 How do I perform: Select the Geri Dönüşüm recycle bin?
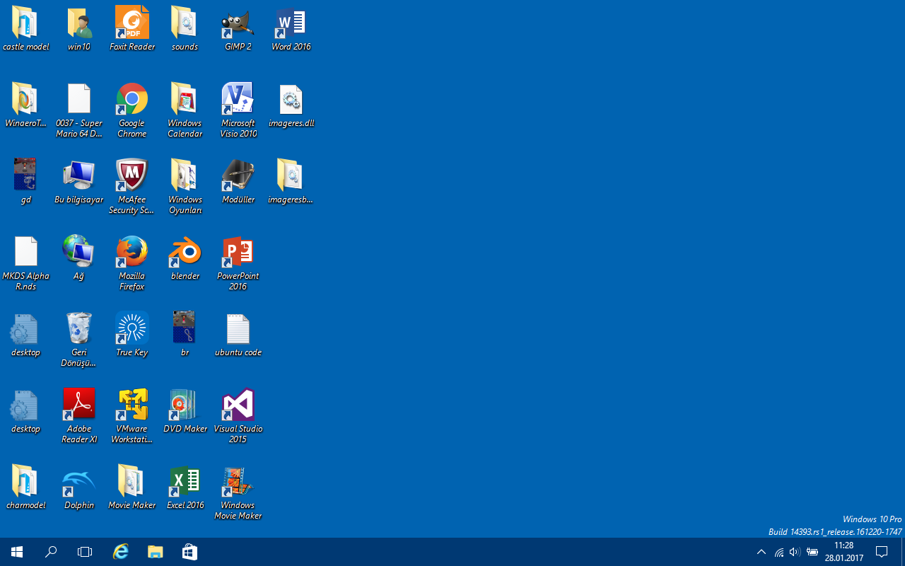pos(79,329)
